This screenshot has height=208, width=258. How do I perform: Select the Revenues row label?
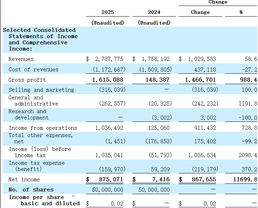point(21,59)
